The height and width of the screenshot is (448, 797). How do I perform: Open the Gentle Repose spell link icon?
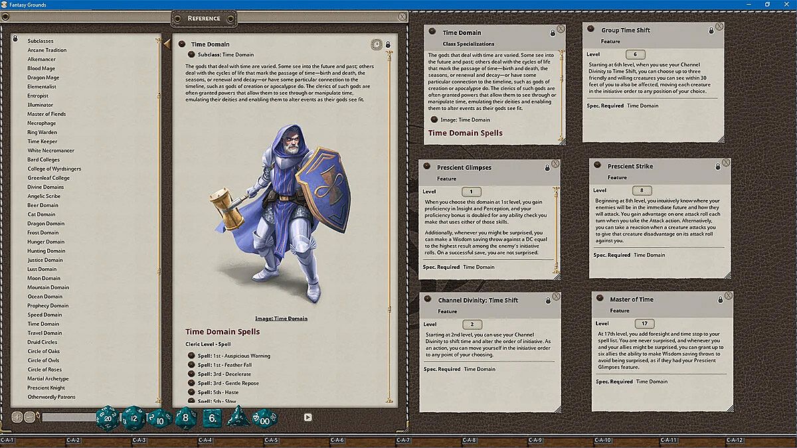pyautogui.click(x=191, y=383)
